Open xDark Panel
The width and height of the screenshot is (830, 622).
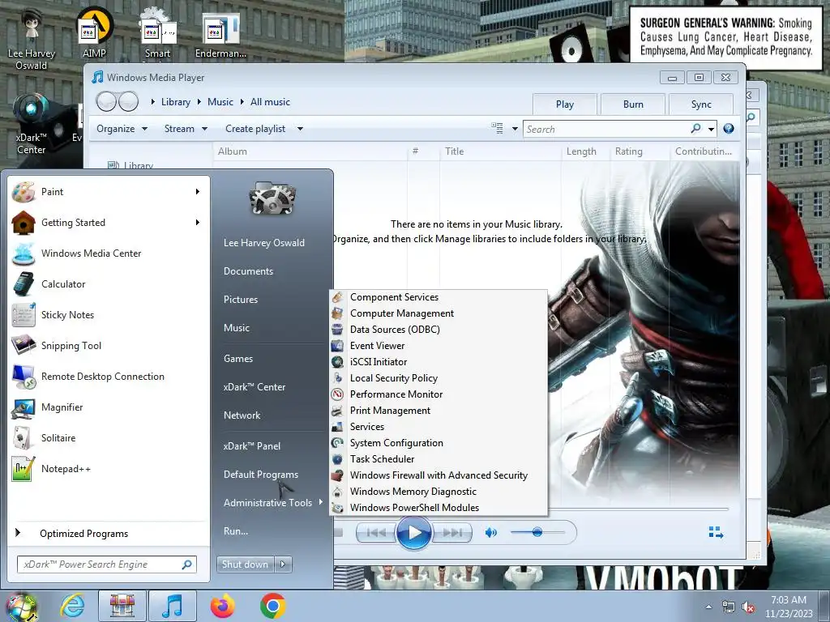point(252,446)
